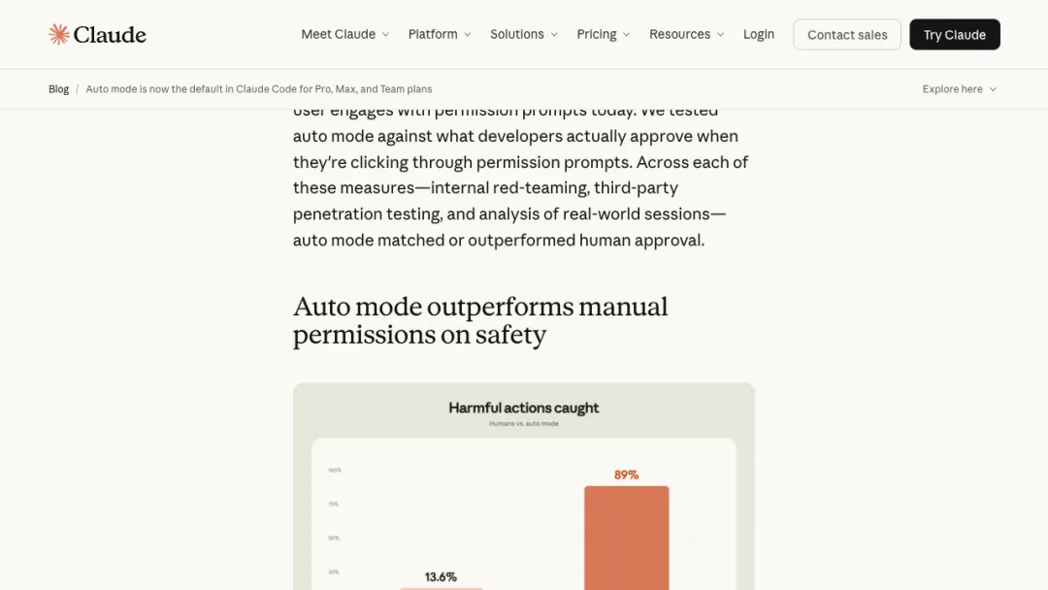
Task: Select the Try Claude button
Action: point(955,34)
